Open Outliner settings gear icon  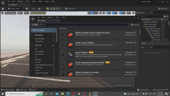point(168,16)
